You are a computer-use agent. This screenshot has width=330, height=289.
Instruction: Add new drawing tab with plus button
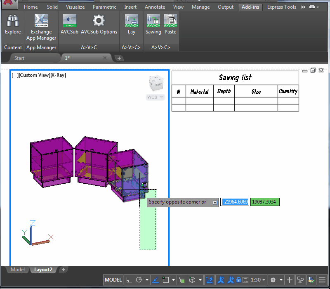click(x=119, y=58)
